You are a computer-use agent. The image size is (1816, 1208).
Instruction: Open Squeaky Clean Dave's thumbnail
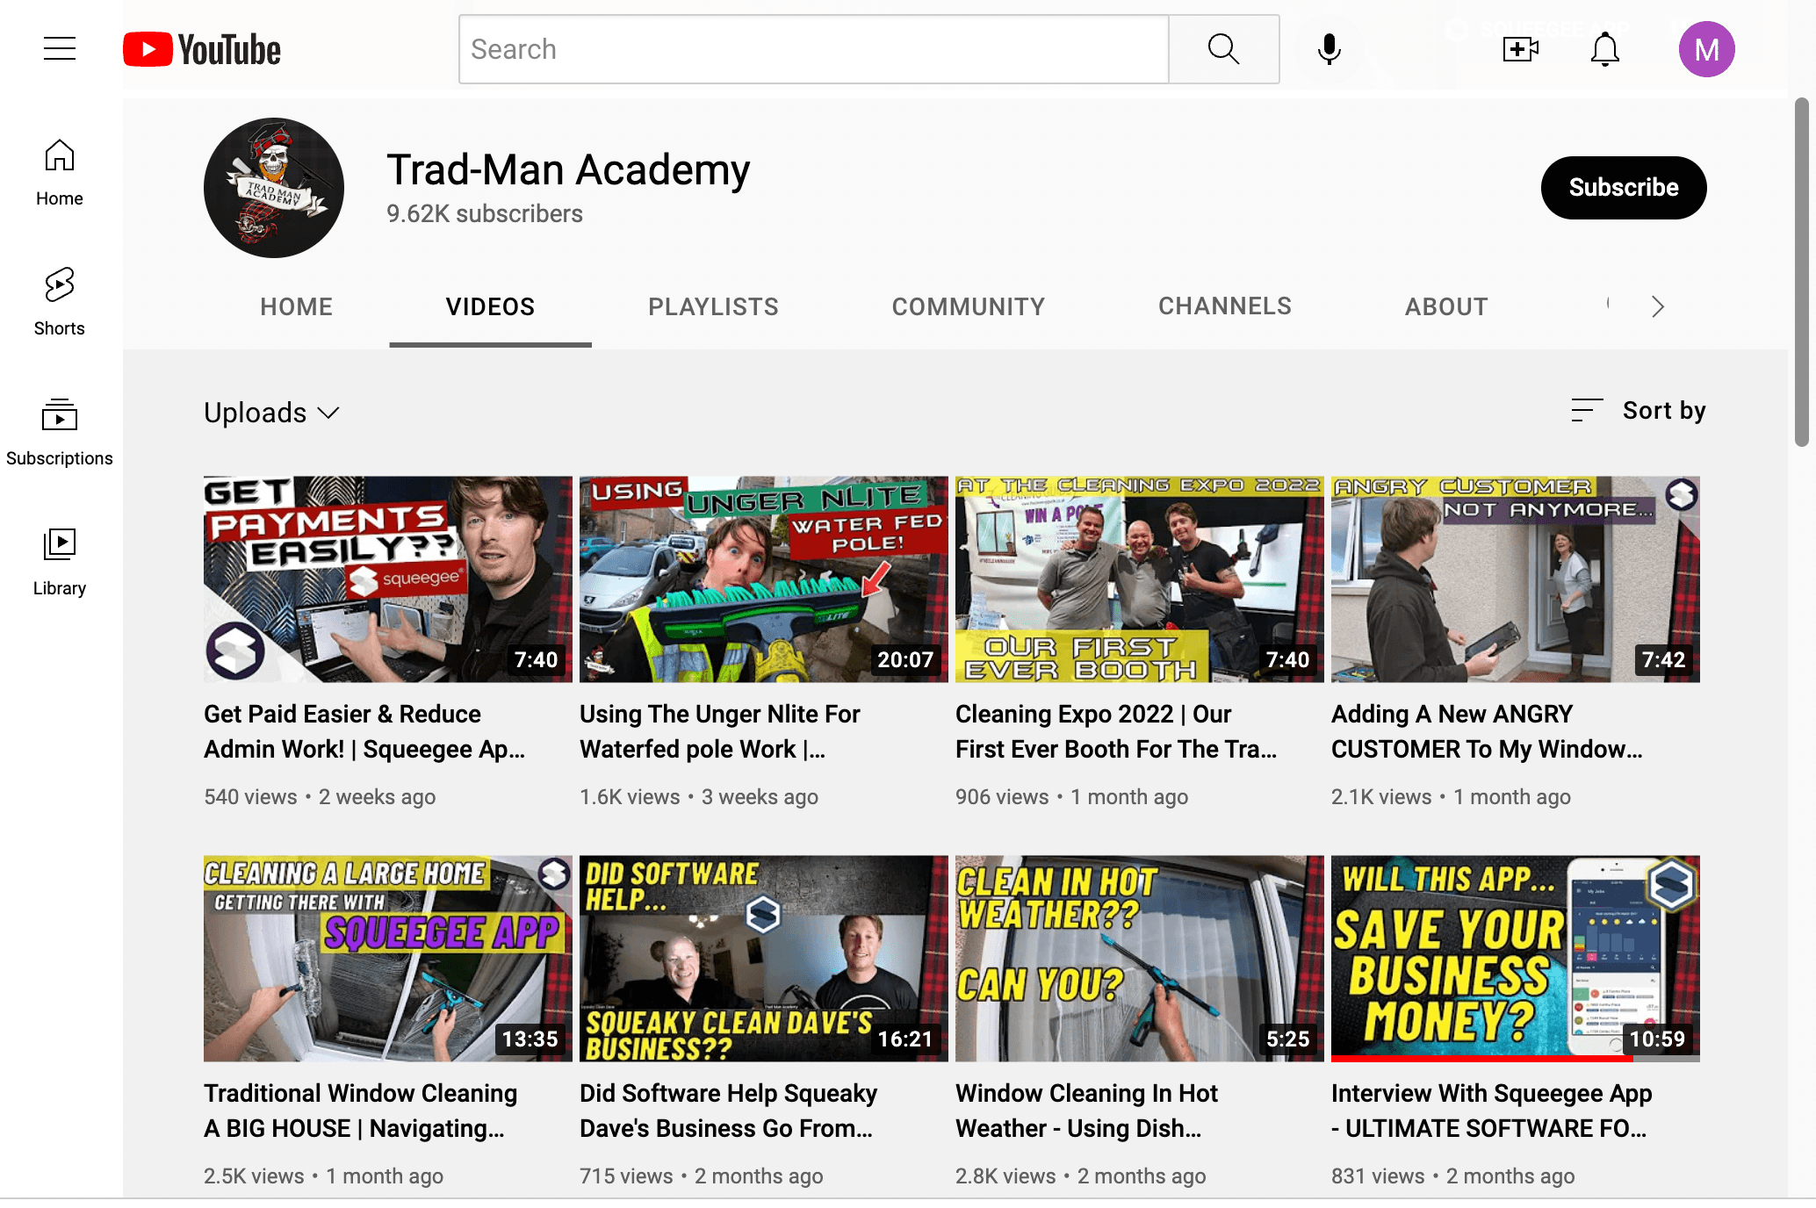(x=764, y=959)
